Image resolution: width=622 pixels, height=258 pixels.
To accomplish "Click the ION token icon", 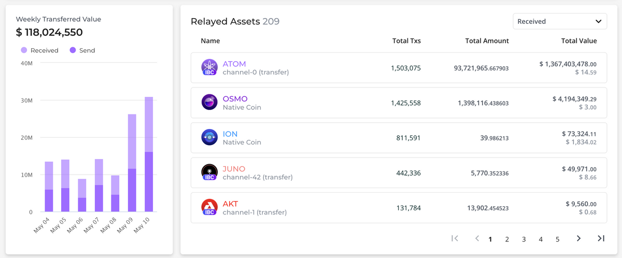I will [209, 137].
